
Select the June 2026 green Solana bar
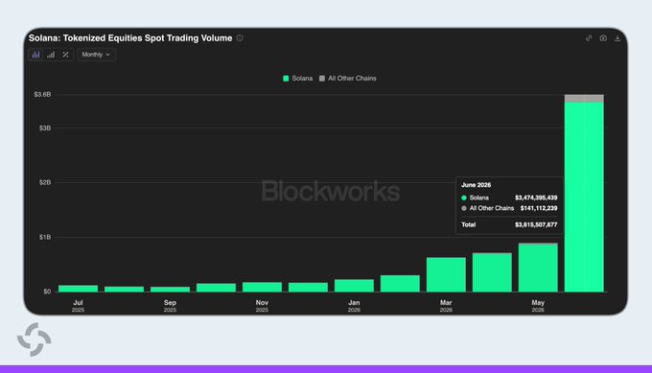(584, 198)
